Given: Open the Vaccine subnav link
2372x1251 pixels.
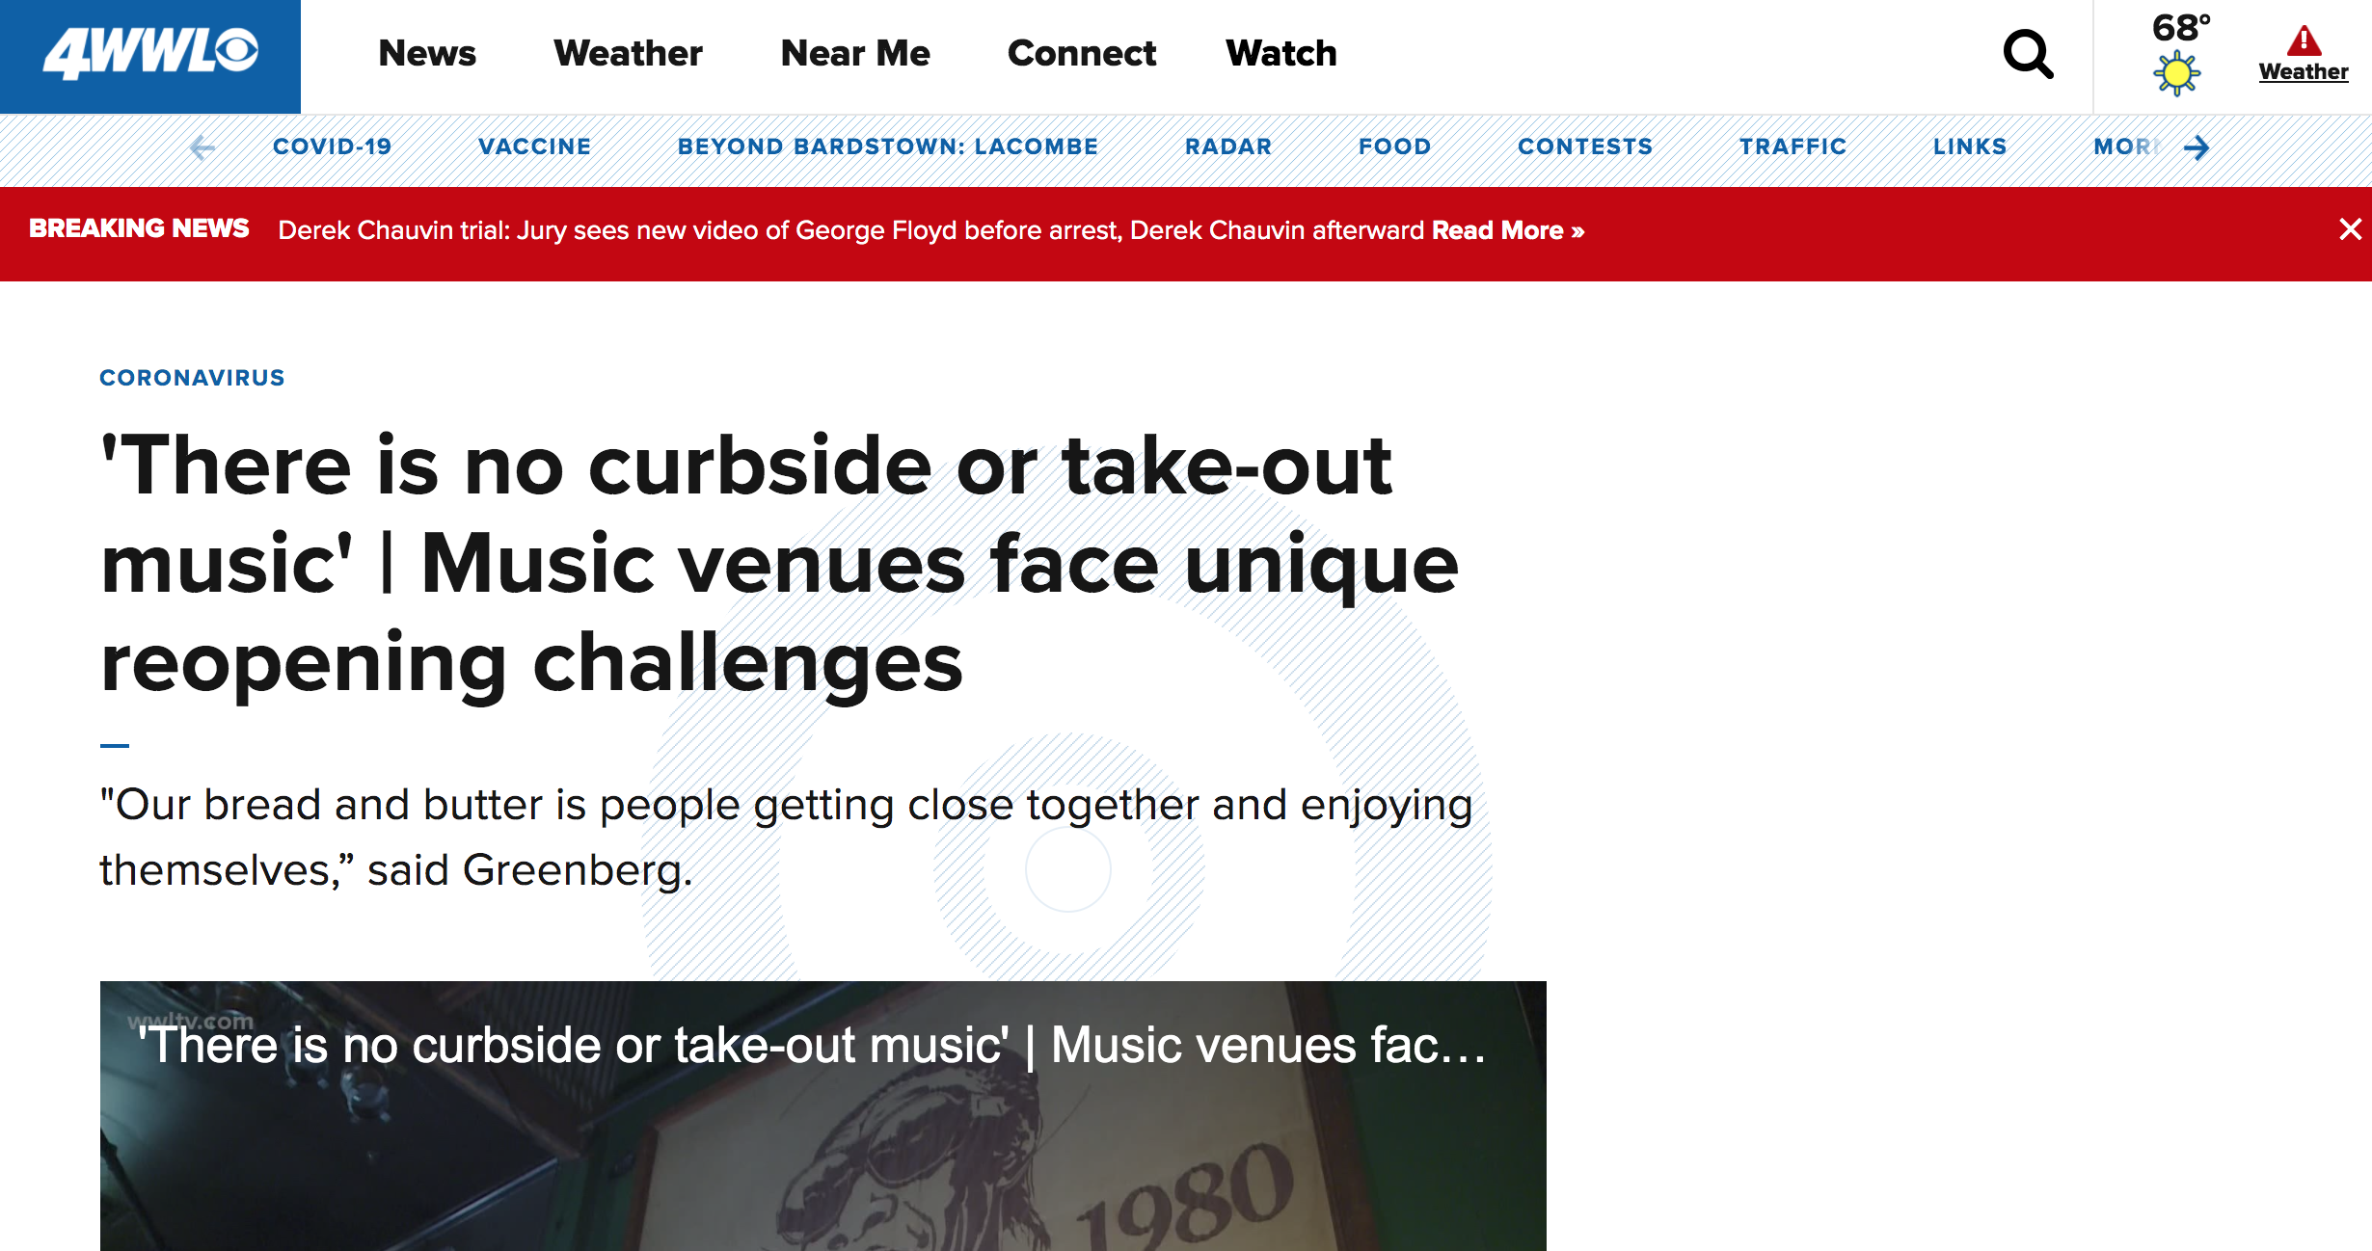Looking at the screenshot, I should 534,146.
